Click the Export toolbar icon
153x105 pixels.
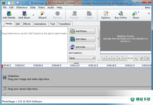coord(89,13)
